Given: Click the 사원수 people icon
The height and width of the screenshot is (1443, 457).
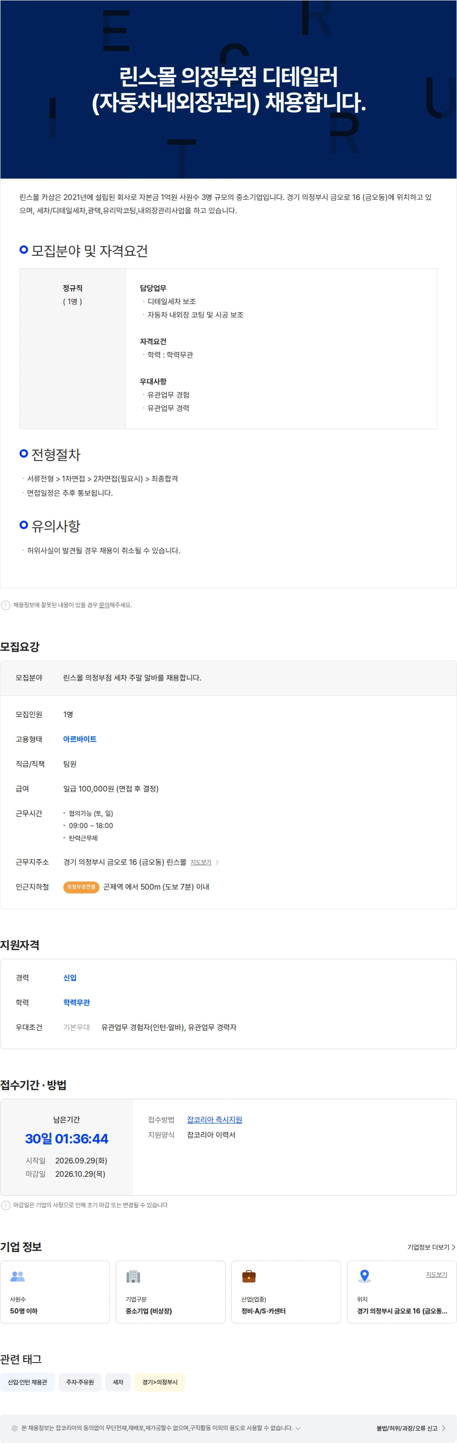Looking at the screenshot, I should pos(18,1276).
